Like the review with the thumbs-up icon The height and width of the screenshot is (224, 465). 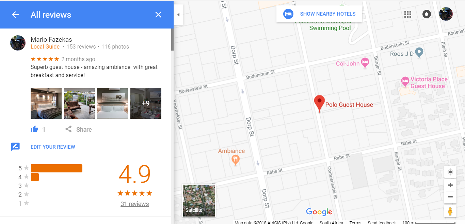(x=34, y=129)
